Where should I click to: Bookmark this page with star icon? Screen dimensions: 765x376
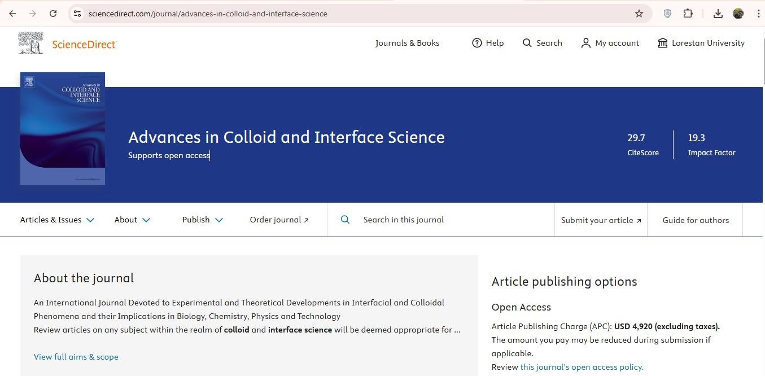click(639, 14)
